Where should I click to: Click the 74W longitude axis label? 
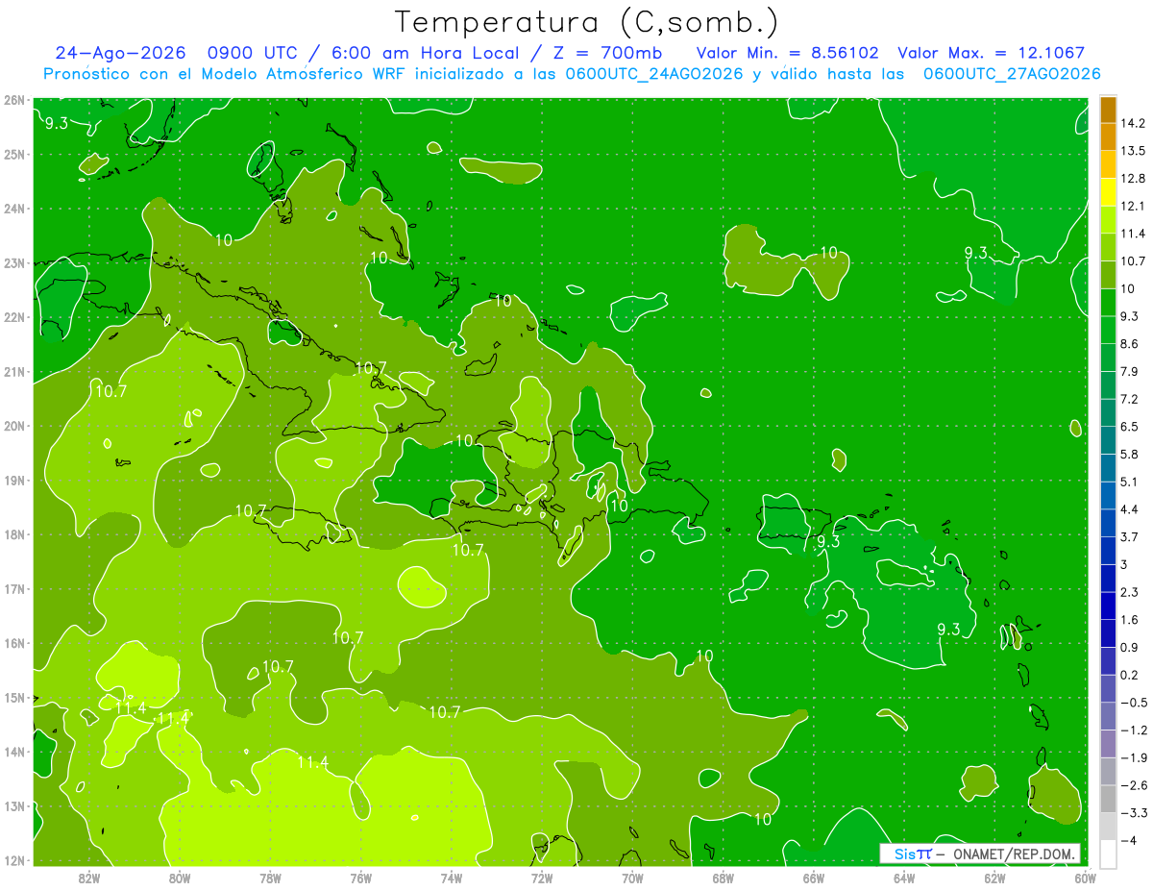(x=452, y=878)
